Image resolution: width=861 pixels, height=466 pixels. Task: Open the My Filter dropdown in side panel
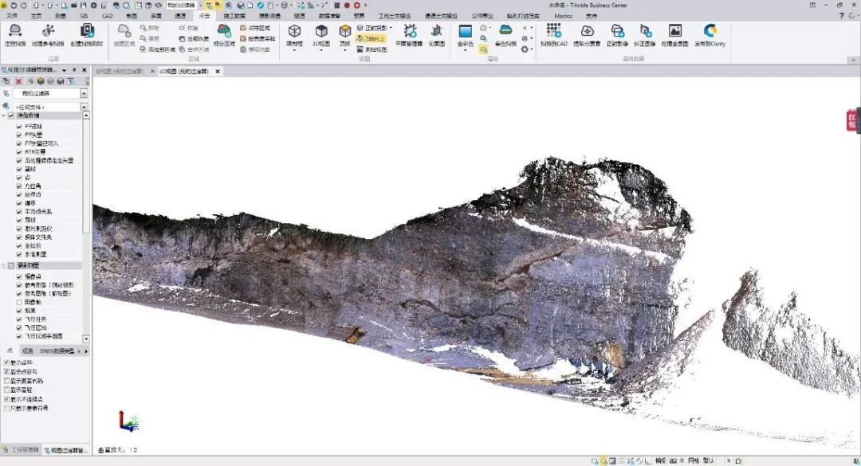click(84, 93)
